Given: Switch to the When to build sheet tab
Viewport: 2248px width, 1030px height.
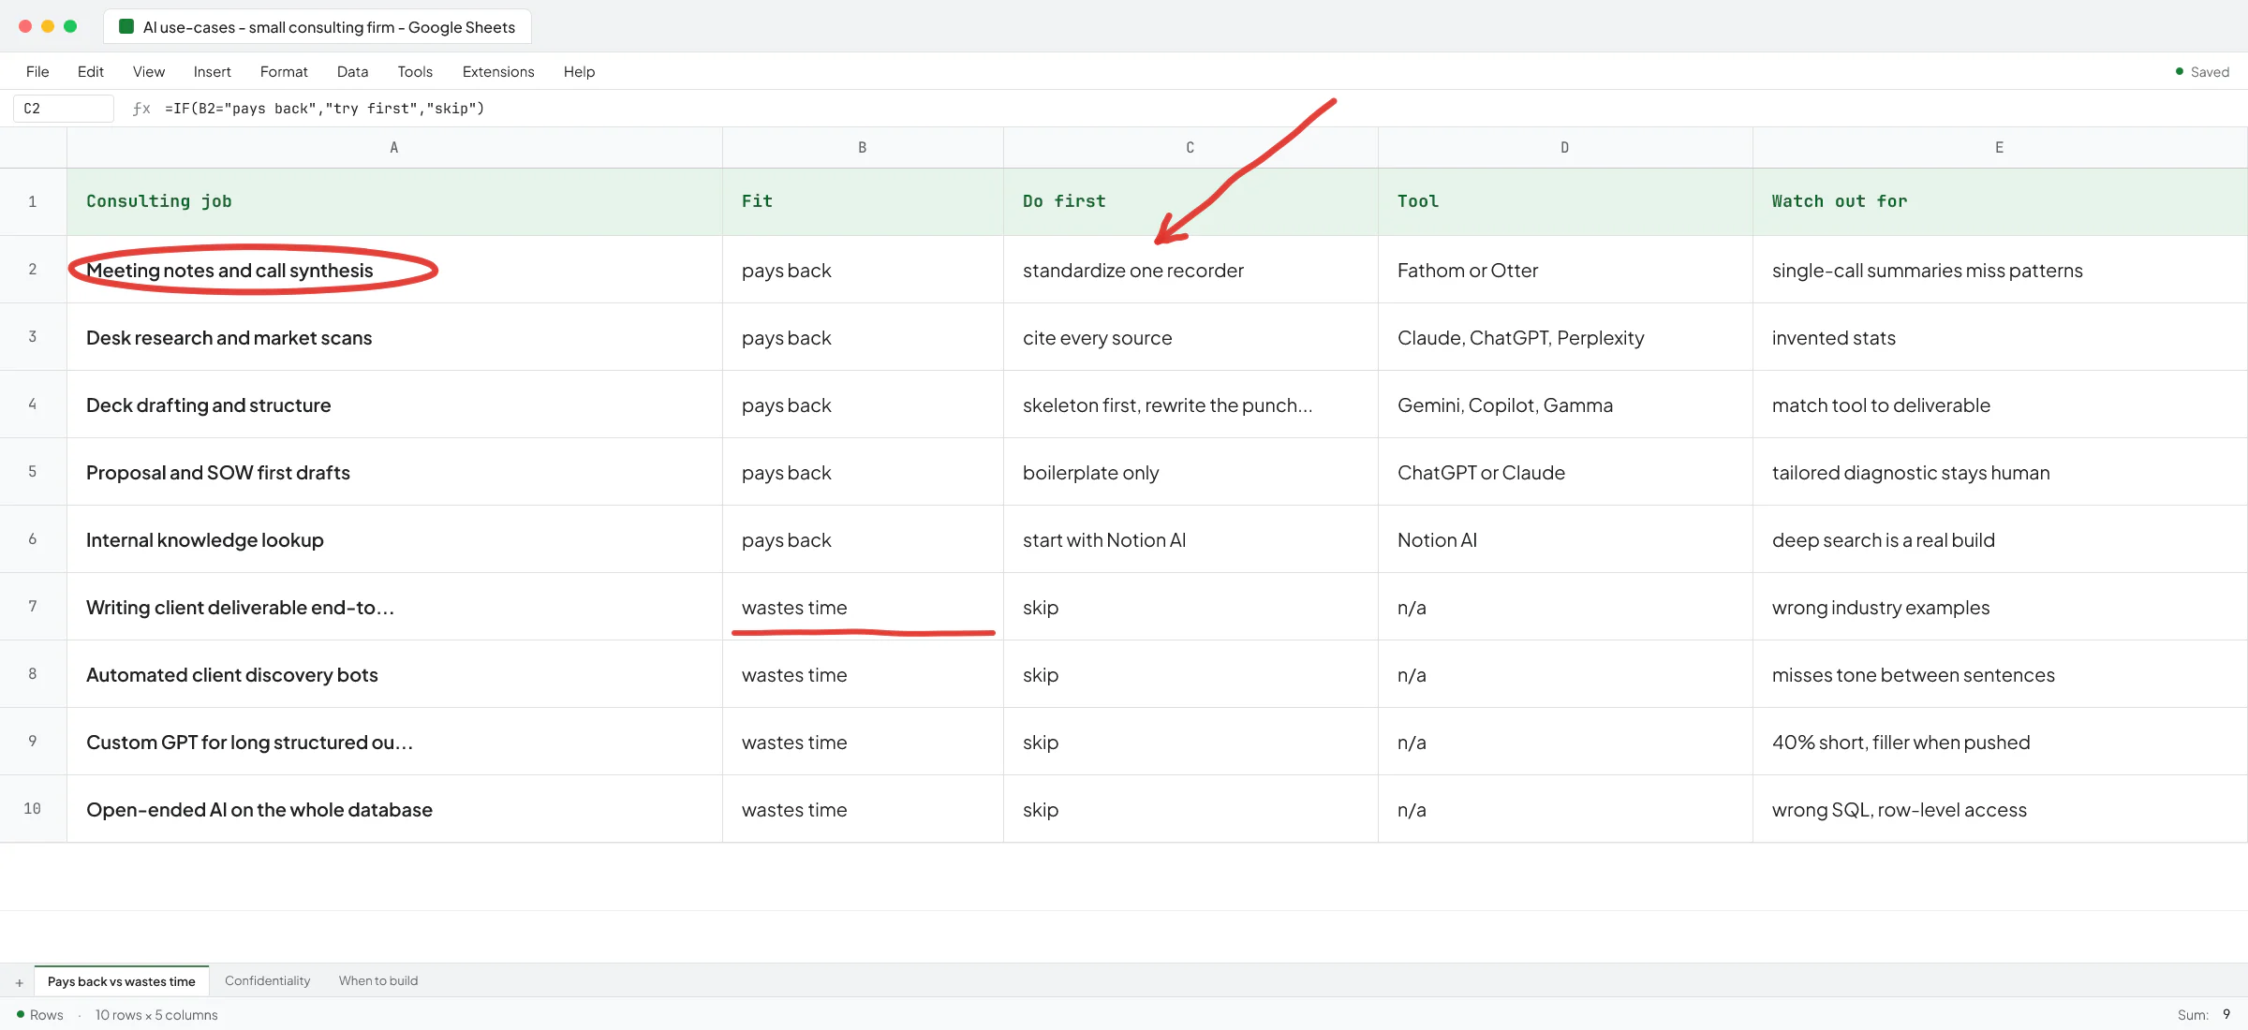Looking at the screenshot, I should tap(378, 980).
